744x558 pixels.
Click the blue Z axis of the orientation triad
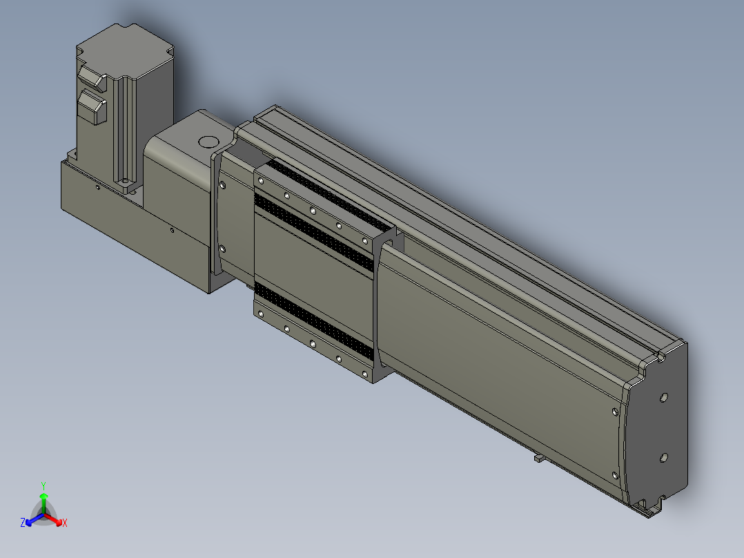point(32,519)
